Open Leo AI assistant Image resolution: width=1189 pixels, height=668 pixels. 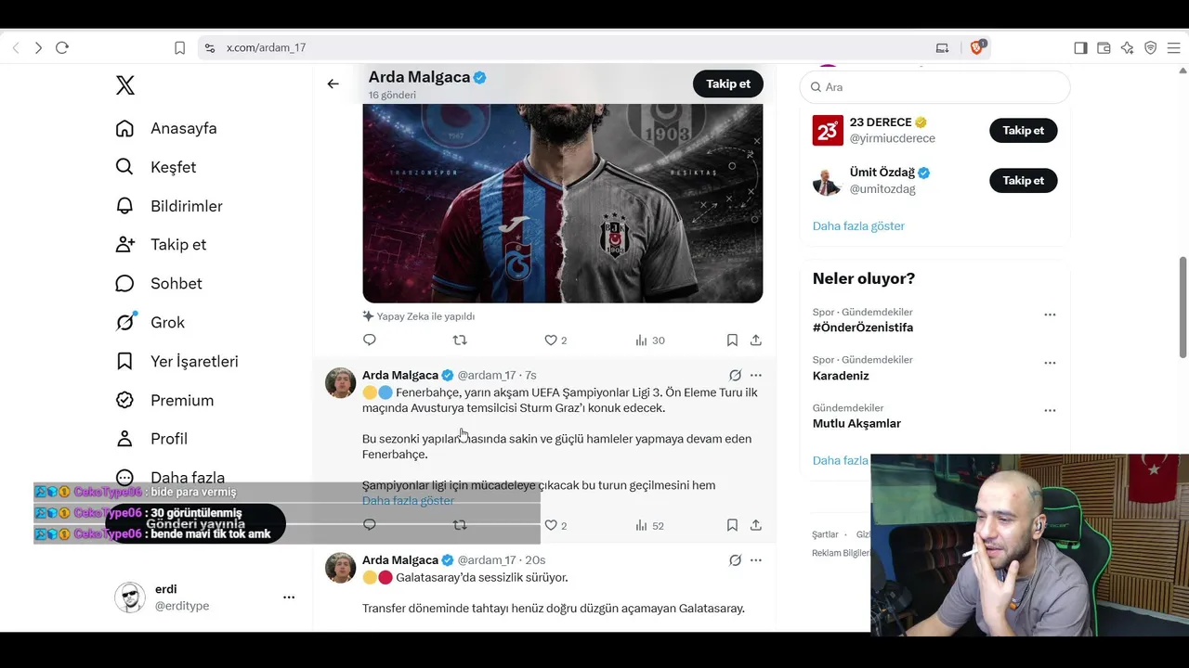coord(1127,47)
